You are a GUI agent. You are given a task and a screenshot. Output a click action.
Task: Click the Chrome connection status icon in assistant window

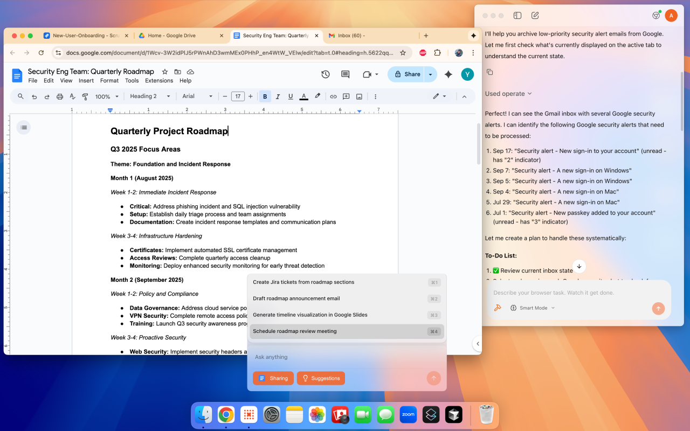pos(656,16)
